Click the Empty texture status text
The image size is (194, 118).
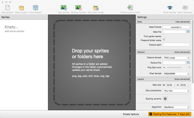(131, 114)
